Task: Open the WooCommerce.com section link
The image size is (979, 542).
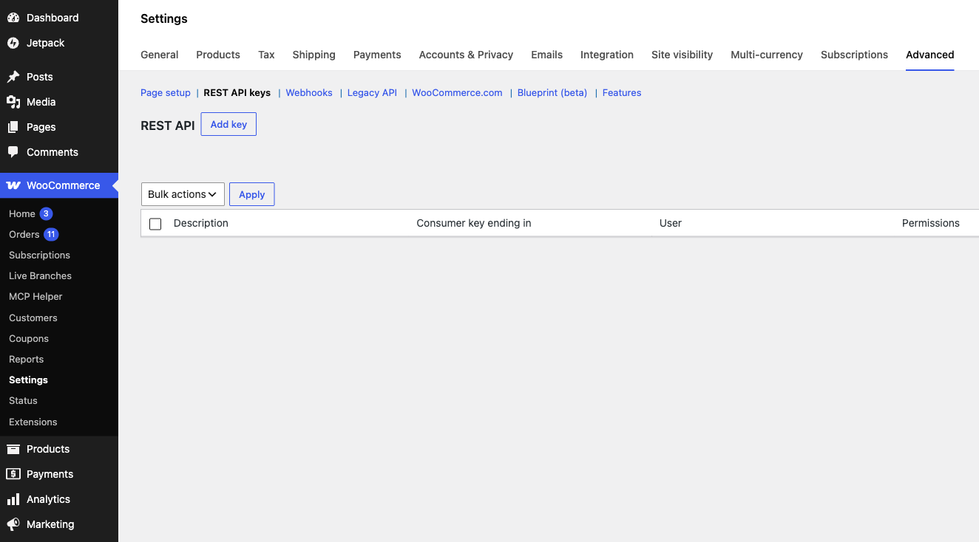Action: coord(457,92)
